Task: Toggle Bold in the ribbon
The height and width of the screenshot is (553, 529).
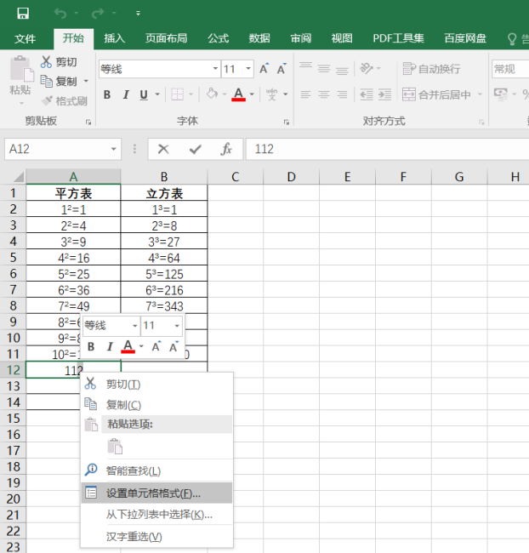Action: click(x=107, y=94)
